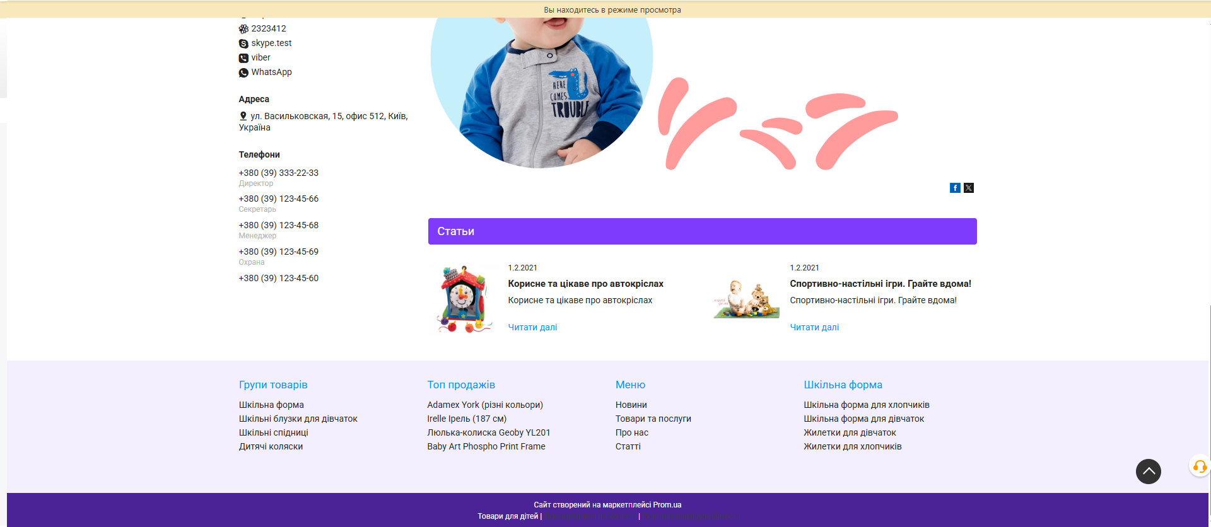Open the orange headset support widget
This screenshot has height=527, width=1211.
point(1200,466)
